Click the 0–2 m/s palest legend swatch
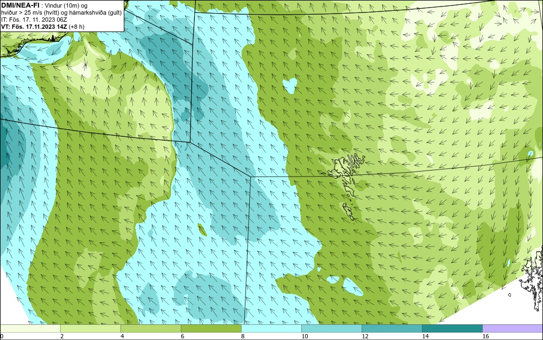 [30, 328]
